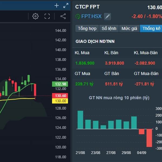Click the price change -2.40 / -1.80% text

(147, 16)
